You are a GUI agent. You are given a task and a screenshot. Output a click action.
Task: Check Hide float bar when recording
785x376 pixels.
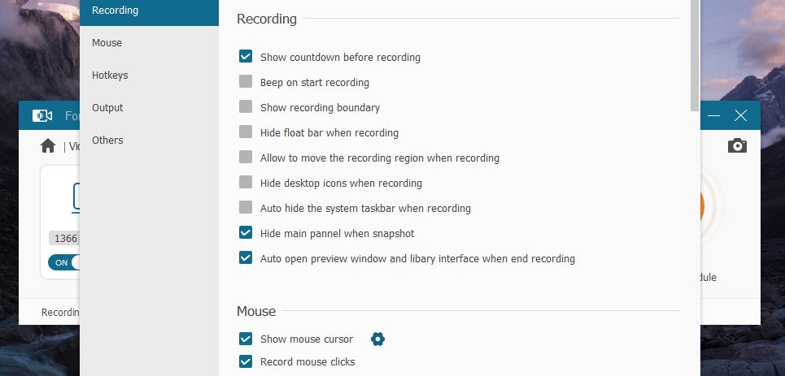(246, 132)
